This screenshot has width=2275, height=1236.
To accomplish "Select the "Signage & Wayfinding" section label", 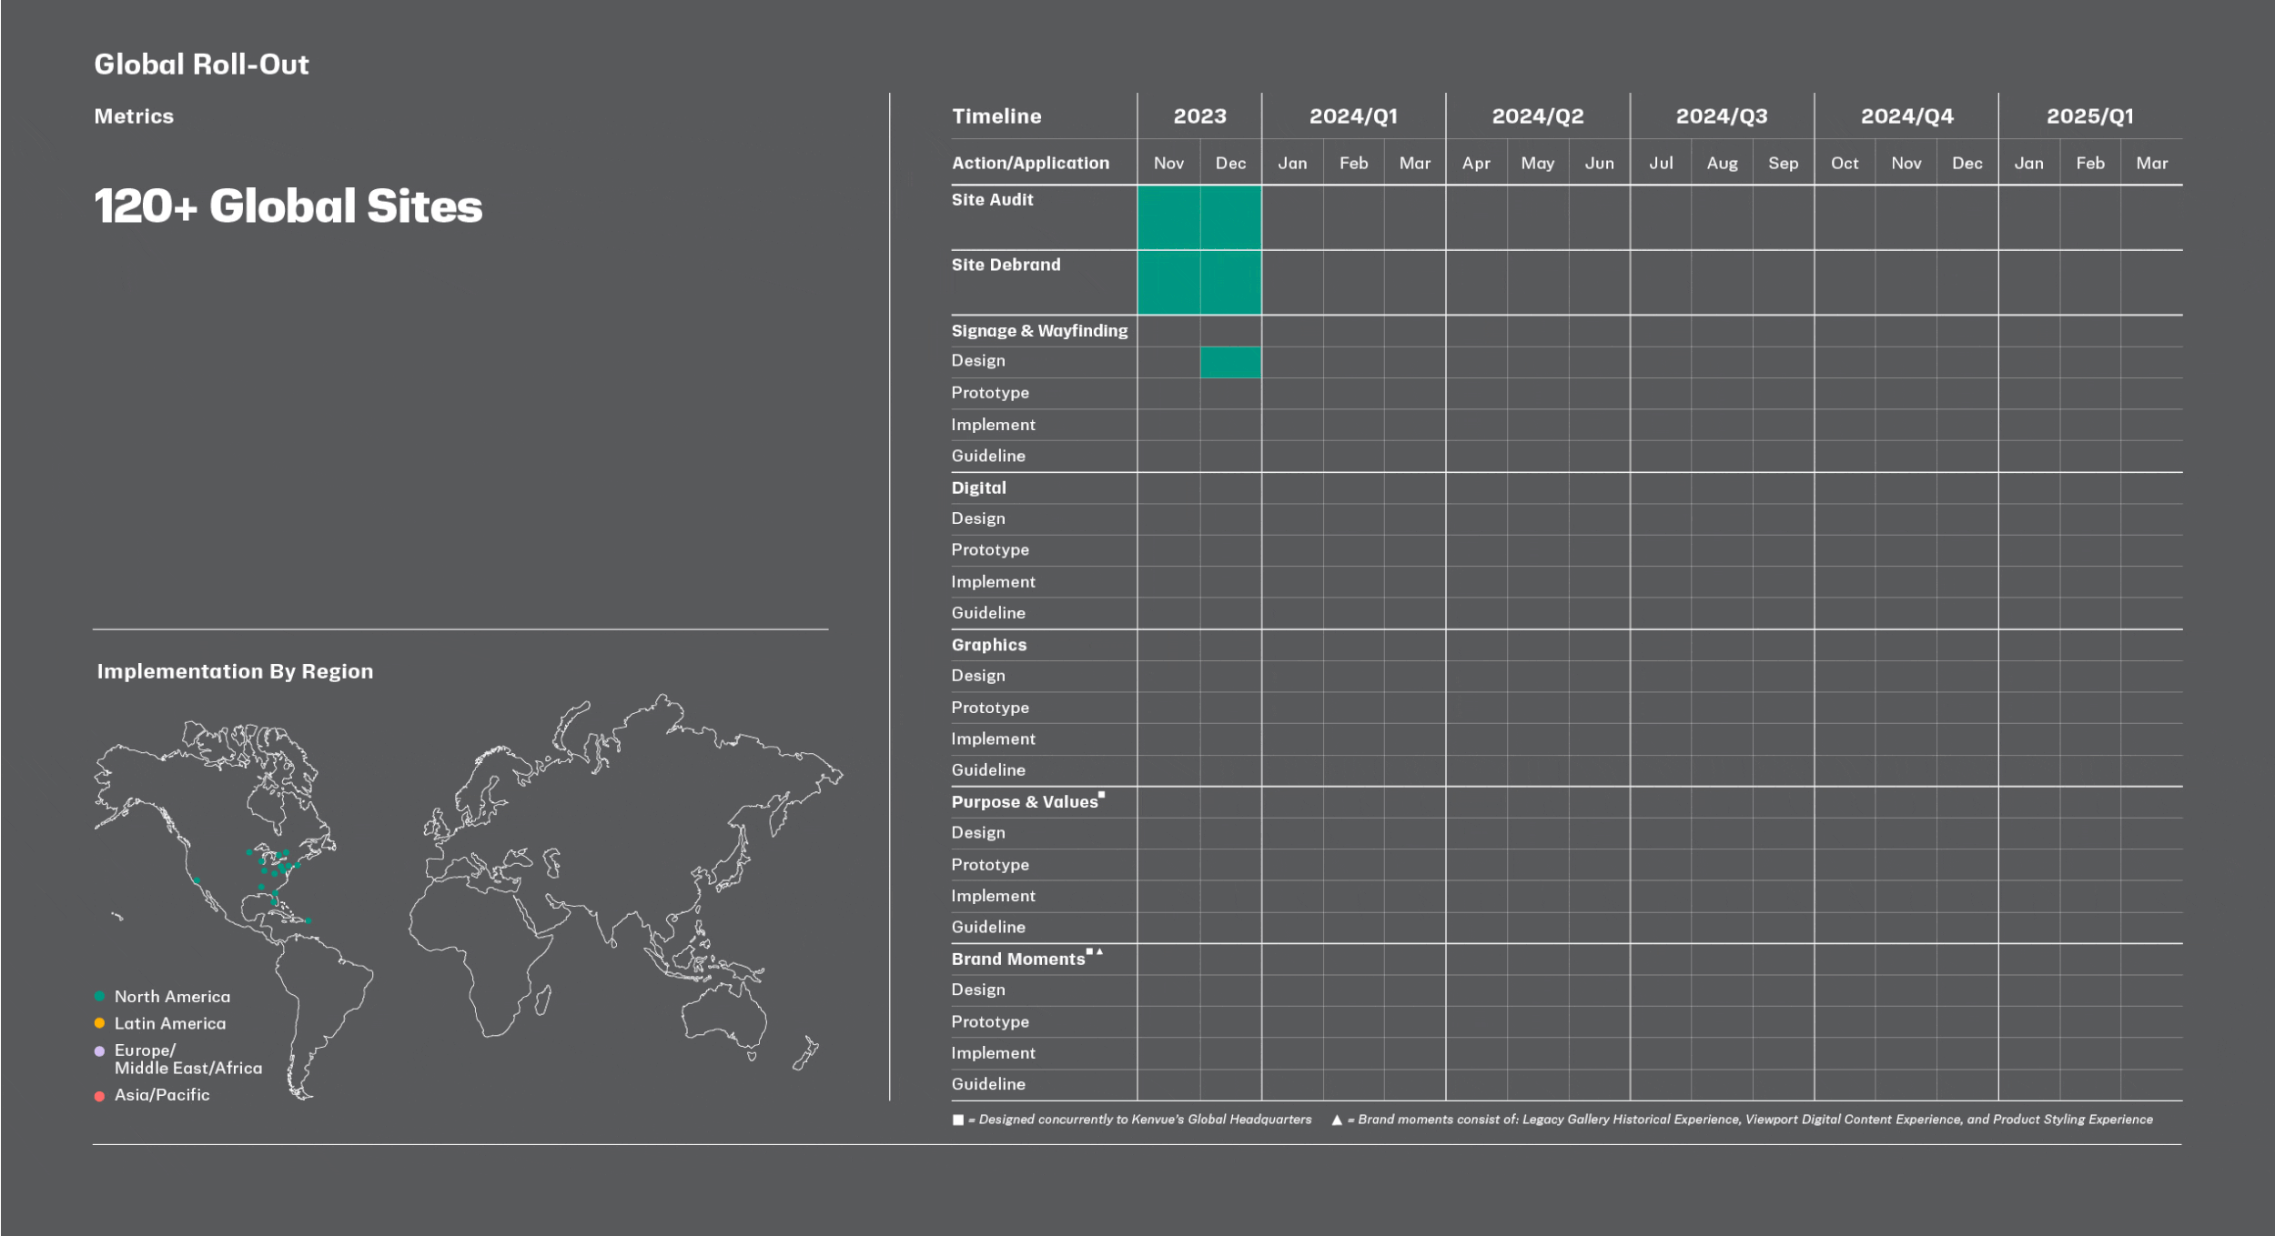I will click(x=1039, y=331).
